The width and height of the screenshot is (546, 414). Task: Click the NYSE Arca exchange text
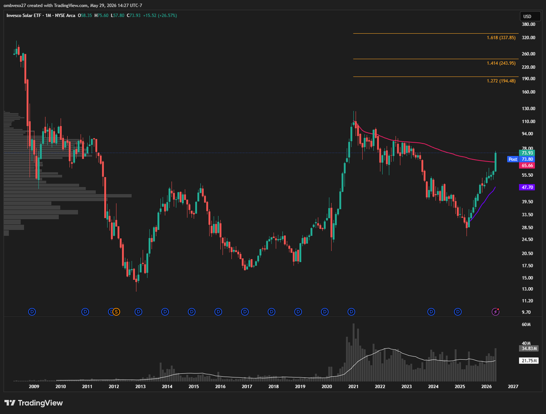[65, 15]
